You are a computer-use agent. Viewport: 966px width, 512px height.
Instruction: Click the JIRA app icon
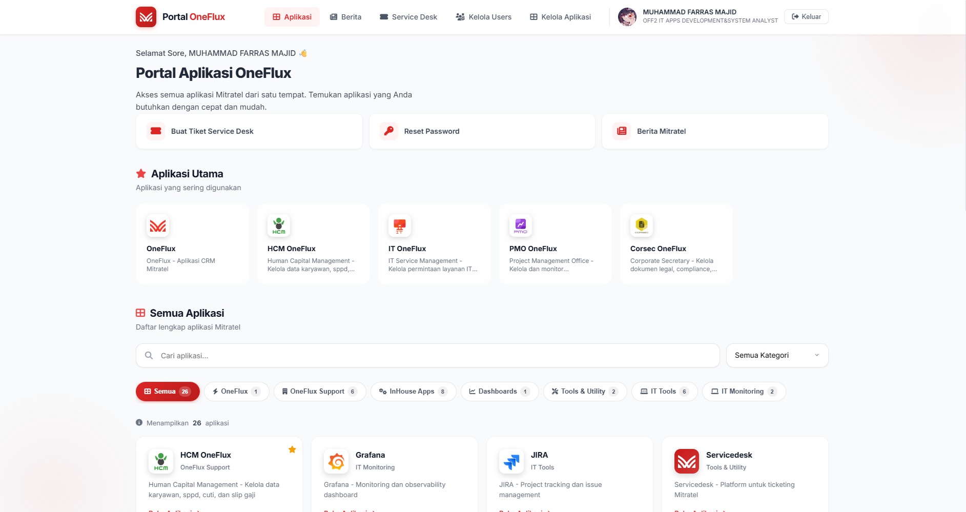pos(511,461)
